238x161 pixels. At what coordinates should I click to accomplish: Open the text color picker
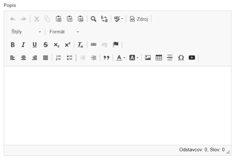[121, 58]
